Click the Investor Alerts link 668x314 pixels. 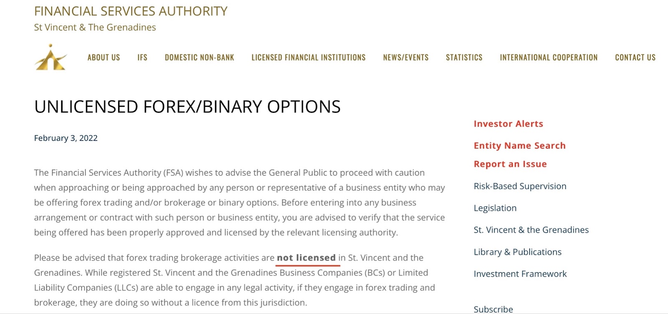(509, 124)
